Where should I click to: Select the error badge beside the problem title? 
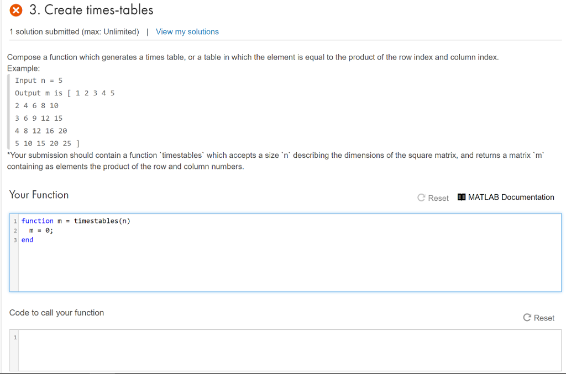point(15,9)
